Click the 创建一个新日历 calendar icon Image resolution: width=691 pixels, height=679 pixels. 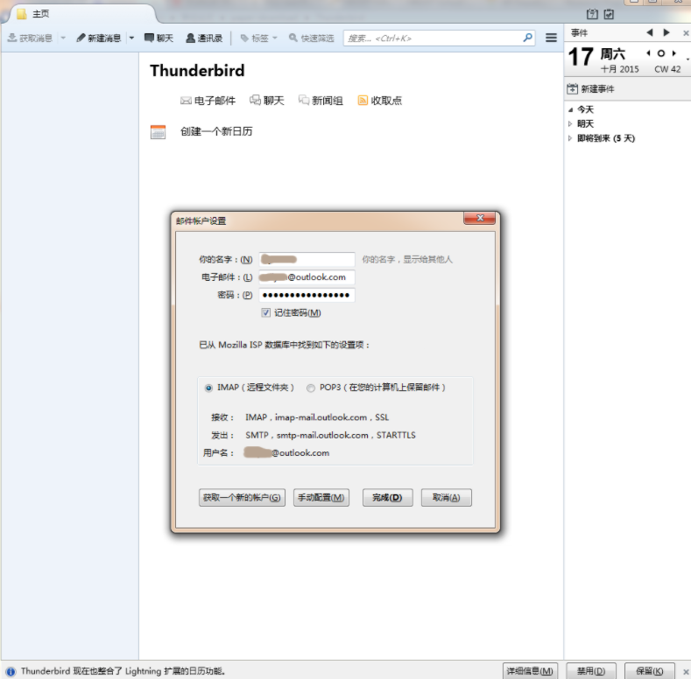tap(158, 132)
